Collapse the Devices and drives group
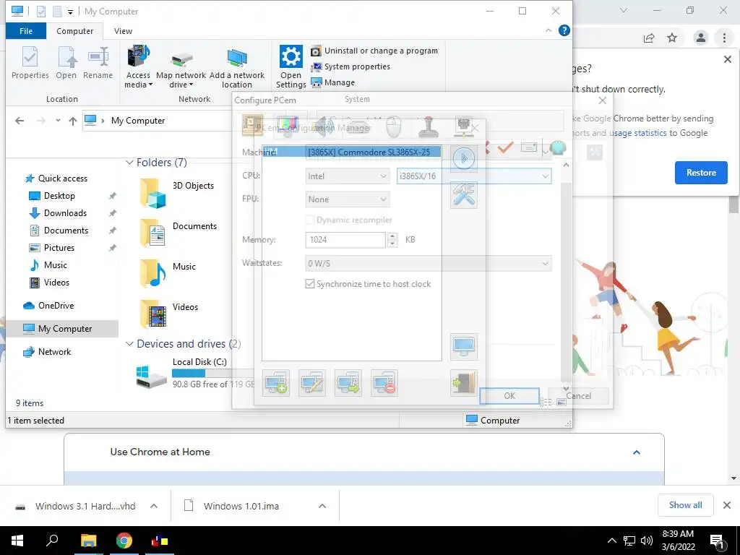This screenshot has height=555, width=740. [x=129, y=344]
